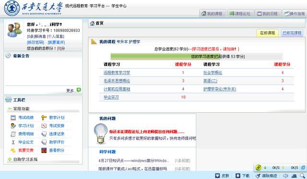
Task: Click the 我要离开 link
Action: click(x=56, y=42)
